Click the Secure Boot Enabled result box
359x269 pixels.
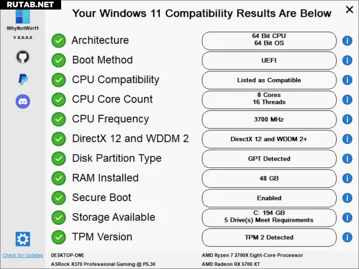coord(269,198)
